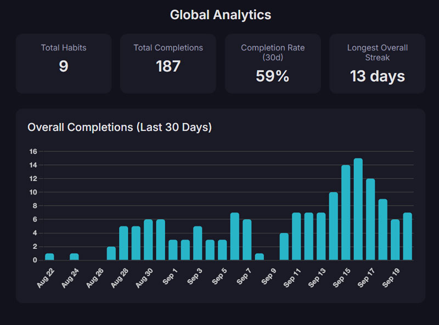Click the Aug 24 bar
Viewport: 439px width, 325px height.
tap(74, 256)
